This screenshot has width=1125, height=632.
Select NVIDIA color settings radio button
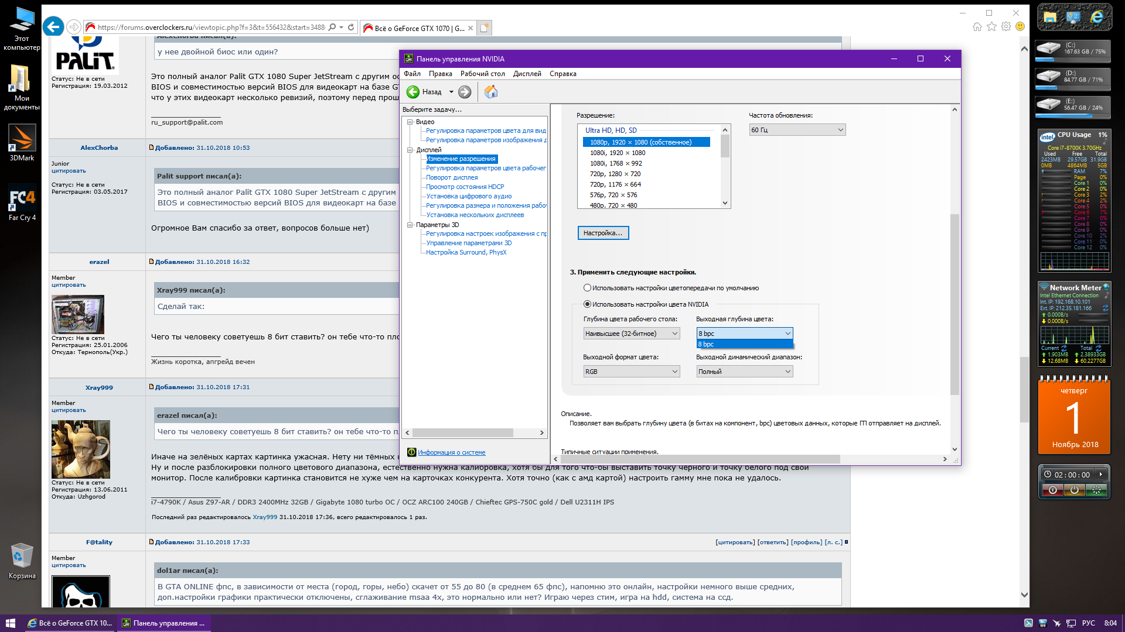click(x=587, y=304)
